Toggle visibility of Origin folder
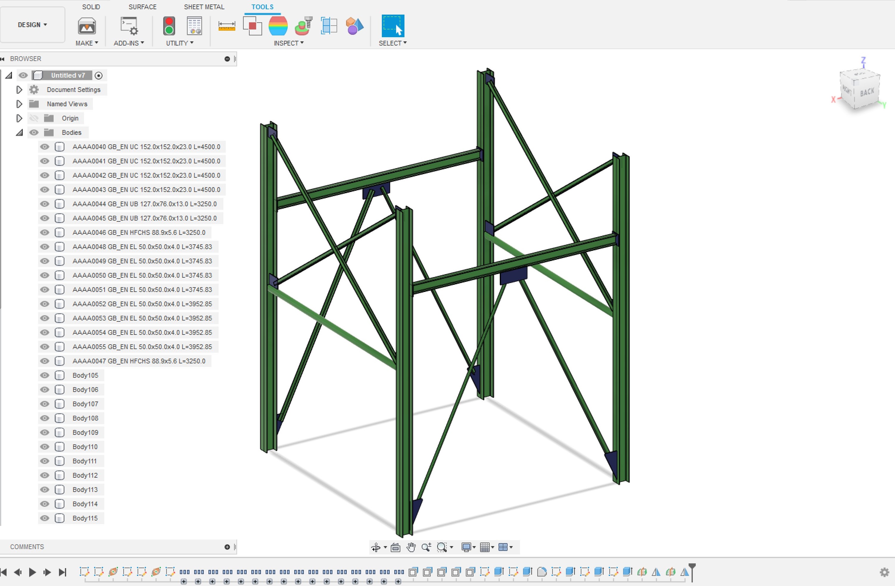The height and width of the screenshot is (586, 895). [x=34, y=118]
